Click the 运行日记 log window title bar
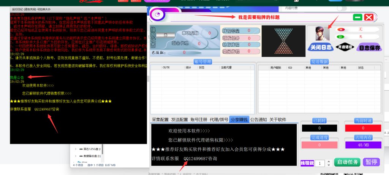The width and height of the screenshot is (389, 175). [x=78, y=9]
